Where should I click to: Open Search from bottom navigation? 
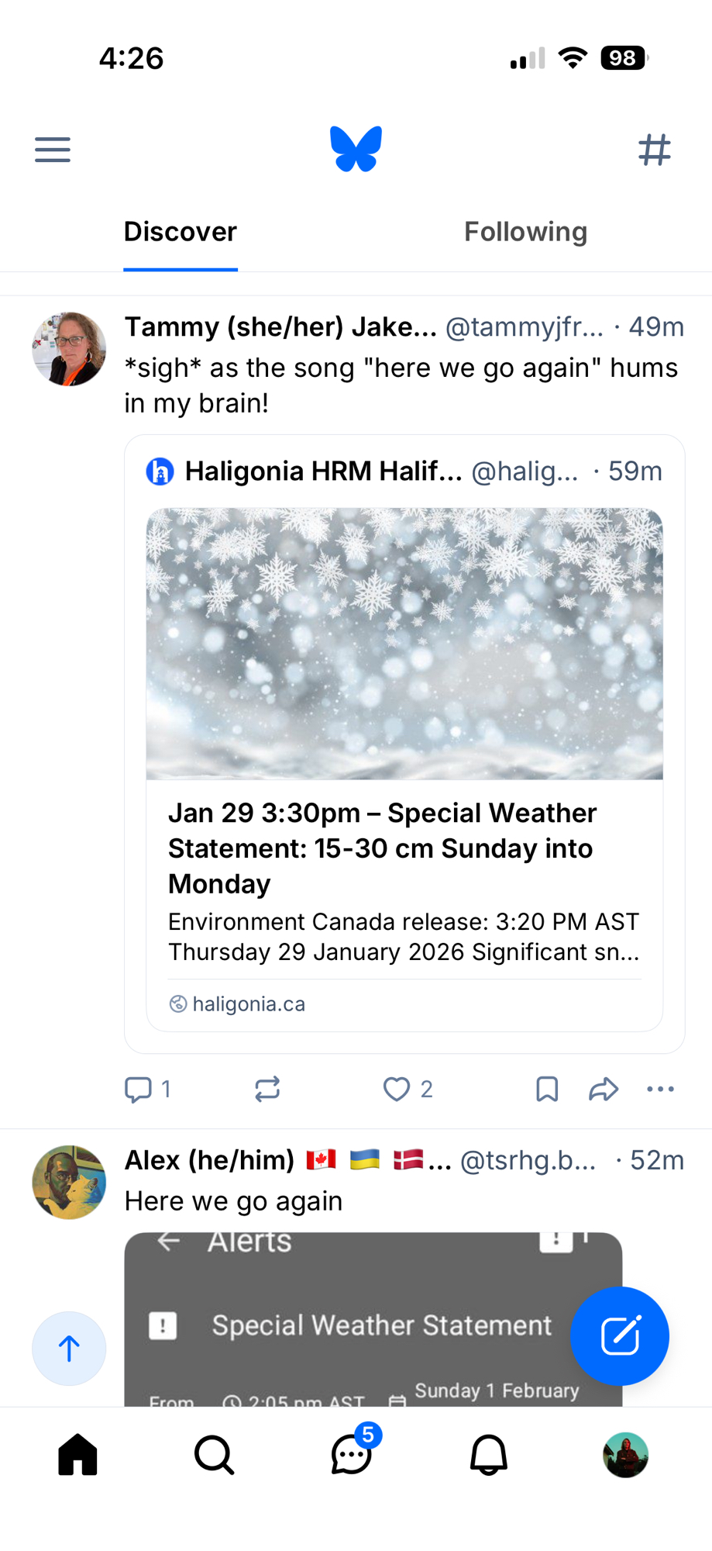pyautogui.click(x=215, y=1454)
